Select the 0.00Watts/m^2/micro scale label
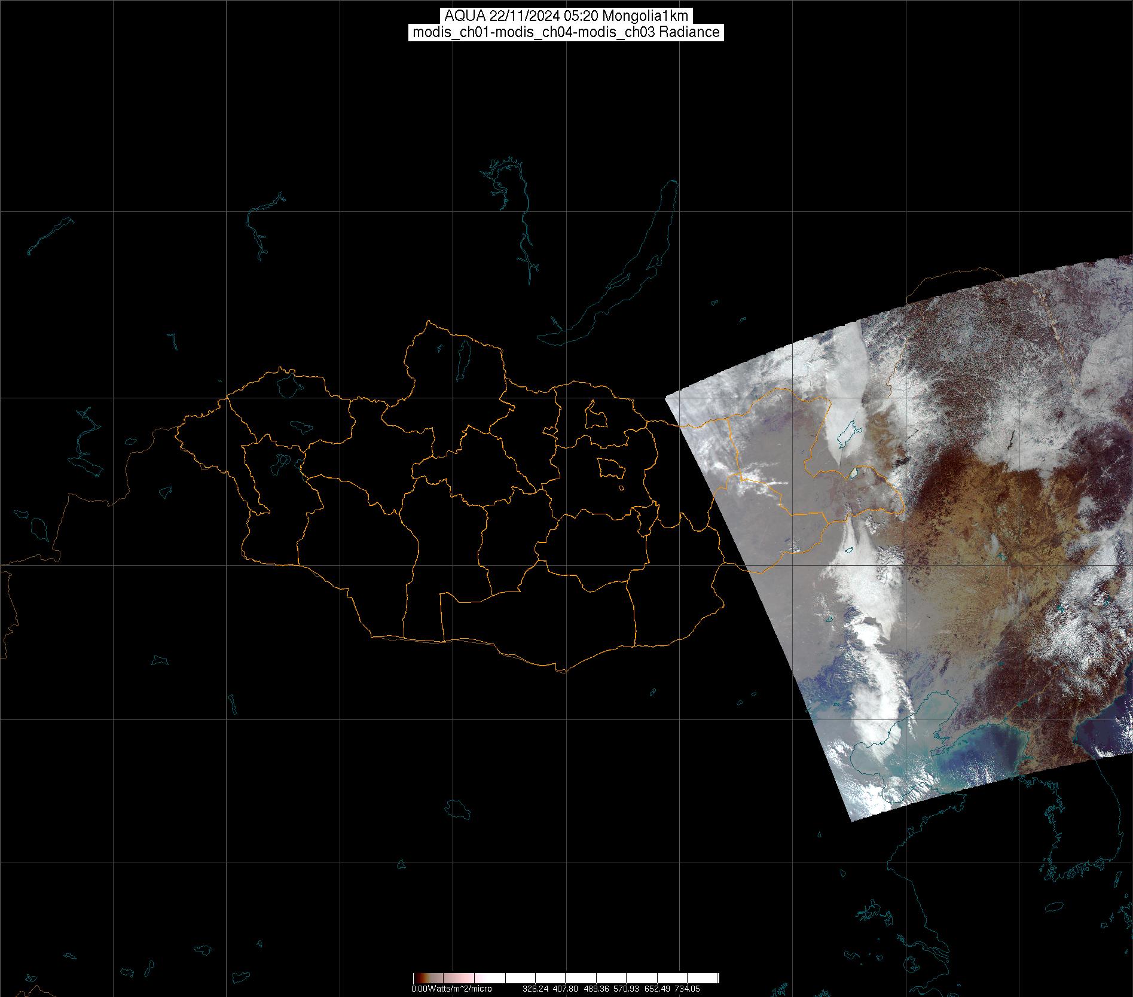 click(x=451, y=989)
